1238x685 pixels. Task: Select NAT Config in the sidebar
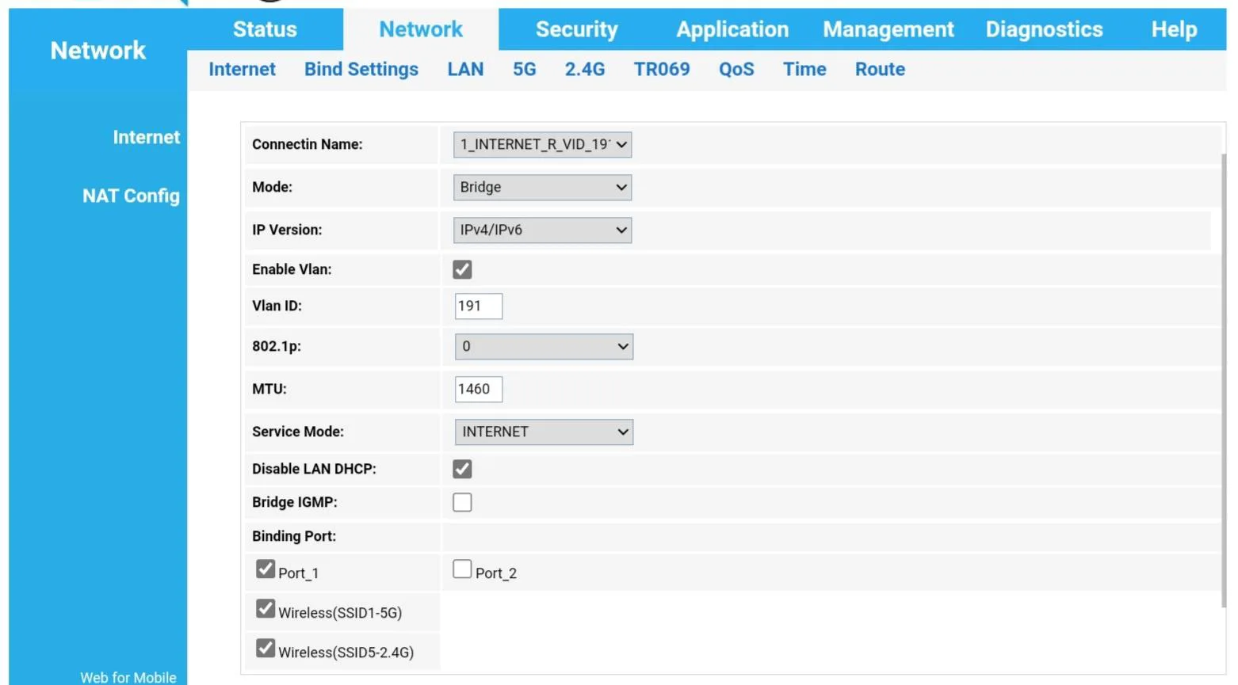pos(131,196)
